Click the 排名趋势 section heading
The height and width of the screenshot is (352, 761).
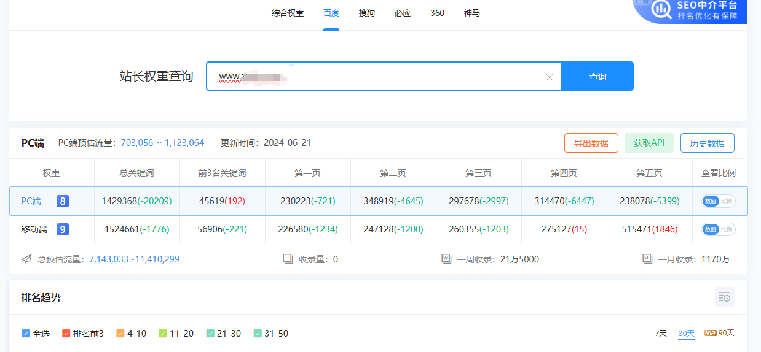pyautogui.click(x=41, y=297)
